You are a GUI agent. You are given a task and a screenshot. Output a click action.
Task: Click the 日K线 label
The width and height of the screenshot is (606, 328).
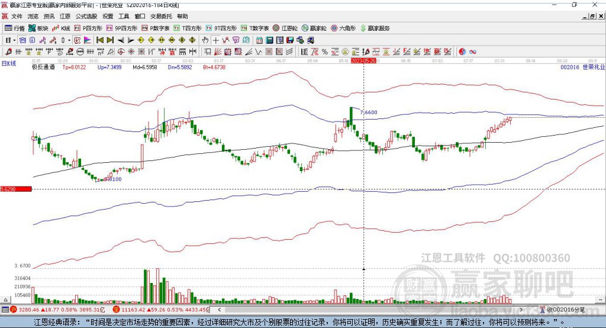tap(9, 63)
